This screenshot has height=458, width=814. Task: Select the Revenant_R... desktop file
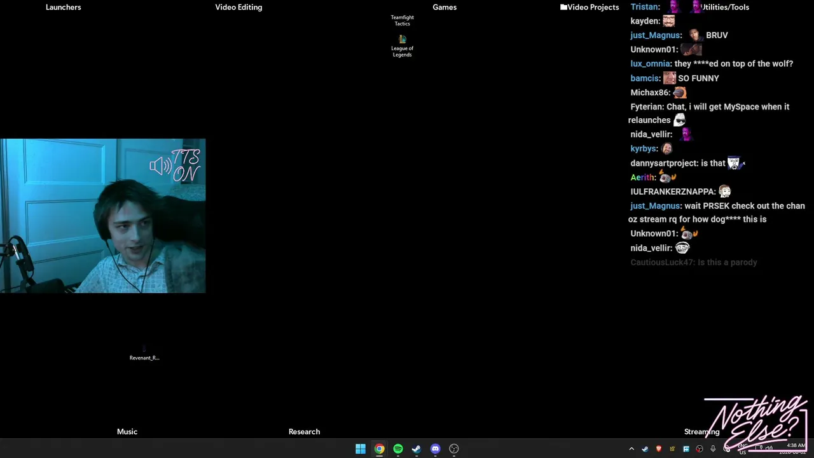[x=144, y=354]
